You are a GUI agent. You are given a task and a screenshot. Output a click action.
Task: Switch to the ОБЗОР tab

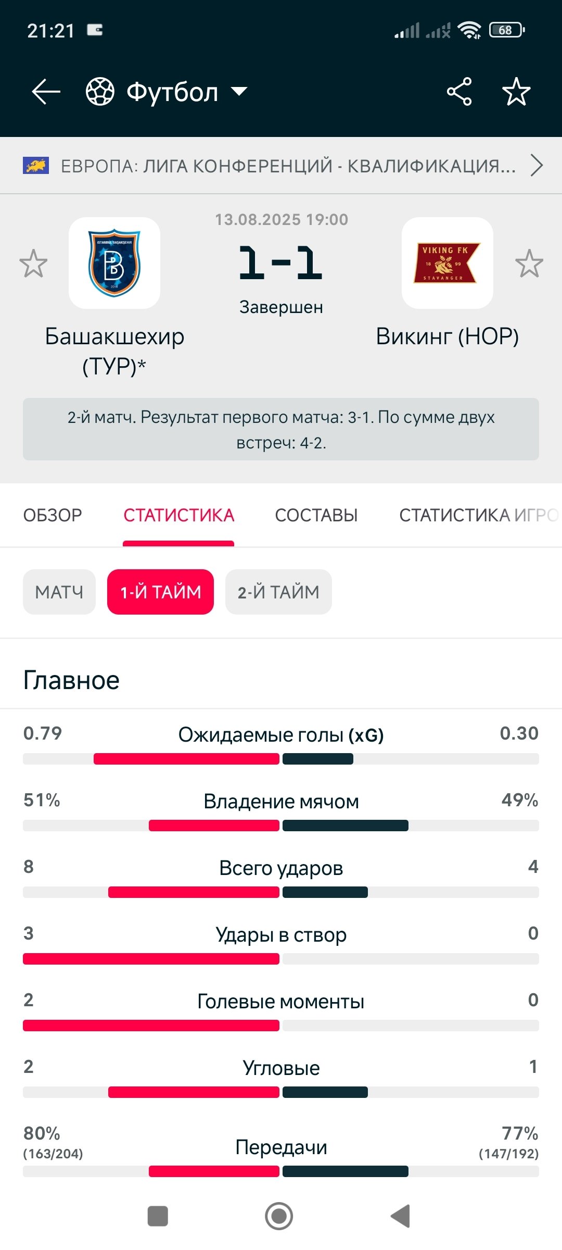coord(53,515)
